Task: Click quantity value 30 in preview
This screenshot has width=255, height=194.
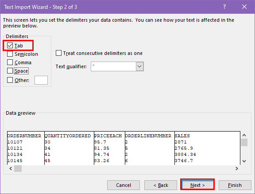Action: tap(47, 142)
